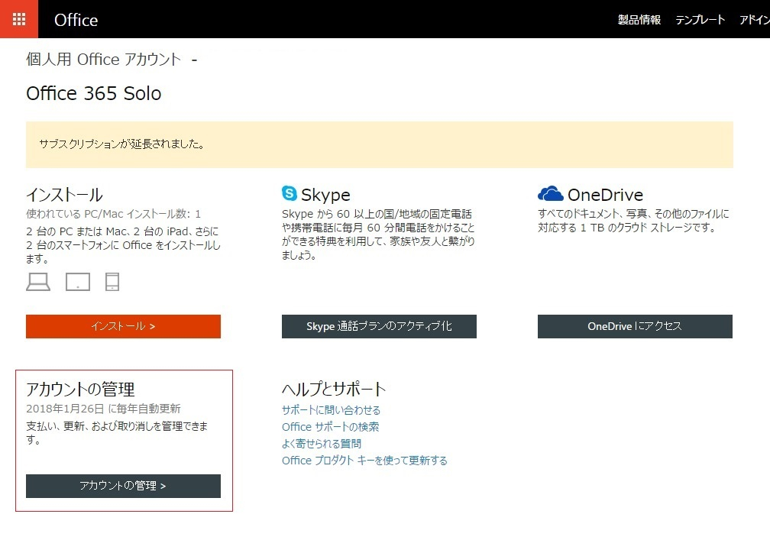Click the Skype section heading
770x540 pixels.
325,195
